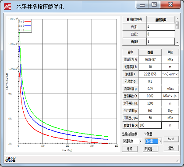
Task: Click the scroll-up arrow of curve table
Action: click(177, 19)
